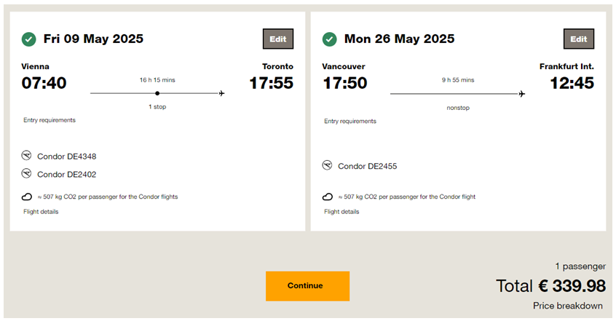
Task: Edit the Mon 26 May 2025 flight
Action: click(579, 39)
